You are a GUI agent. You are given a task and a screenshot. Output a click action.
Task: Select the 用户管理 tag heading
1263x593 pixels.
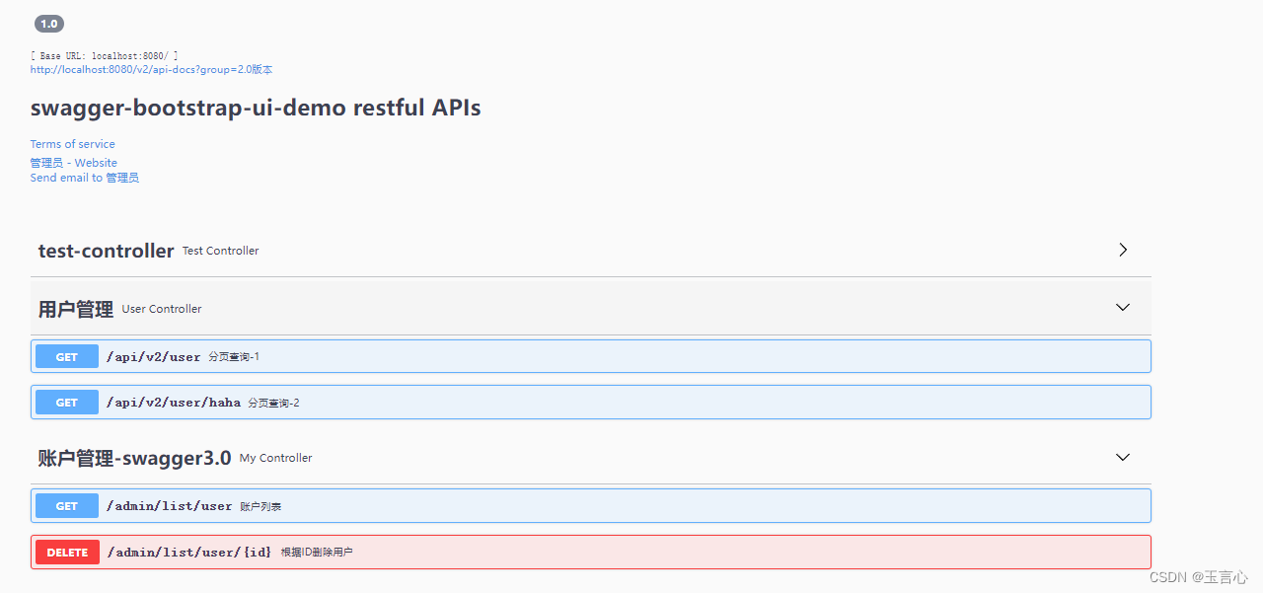pos(76,309)
